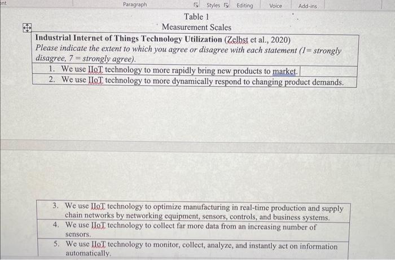Click the Paragraph group label

(135, 5)
